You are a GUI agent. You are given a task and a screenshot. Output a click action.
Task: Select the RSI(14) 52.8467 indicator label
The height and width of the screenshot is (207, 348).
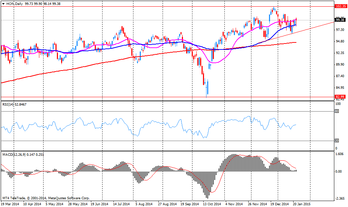click(14, 105)
